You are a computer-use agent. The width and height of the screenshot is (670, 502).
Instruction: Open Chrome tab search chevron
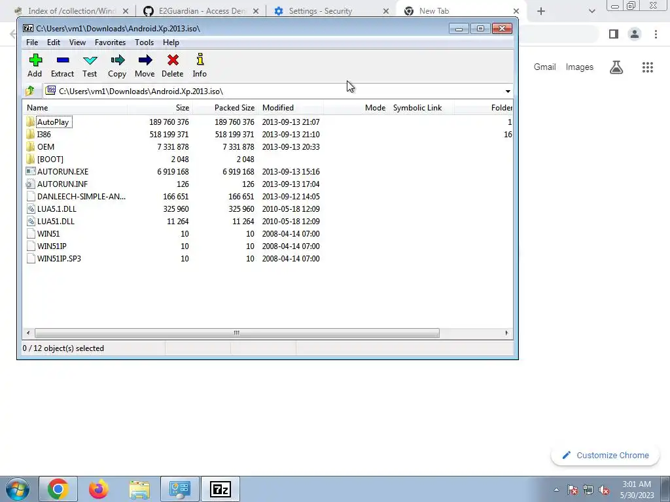pos(591,11)
